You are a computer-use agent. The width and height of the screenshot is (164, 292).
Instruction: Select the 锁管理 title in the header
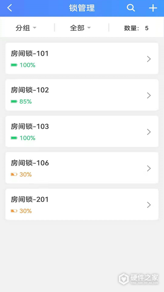point(82,8)
